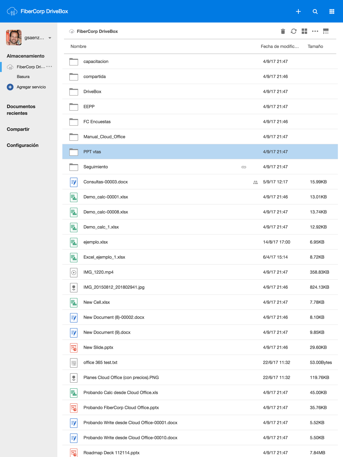
Task: Click Probando Calc desde Cloud Office.xls icon
Action: 74,393
